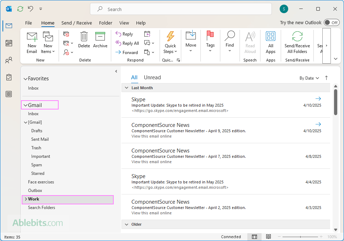Viewport: 344px width, 241px height.
Task: Click the Reply with Meeting icon
Action: pos(147,34)
